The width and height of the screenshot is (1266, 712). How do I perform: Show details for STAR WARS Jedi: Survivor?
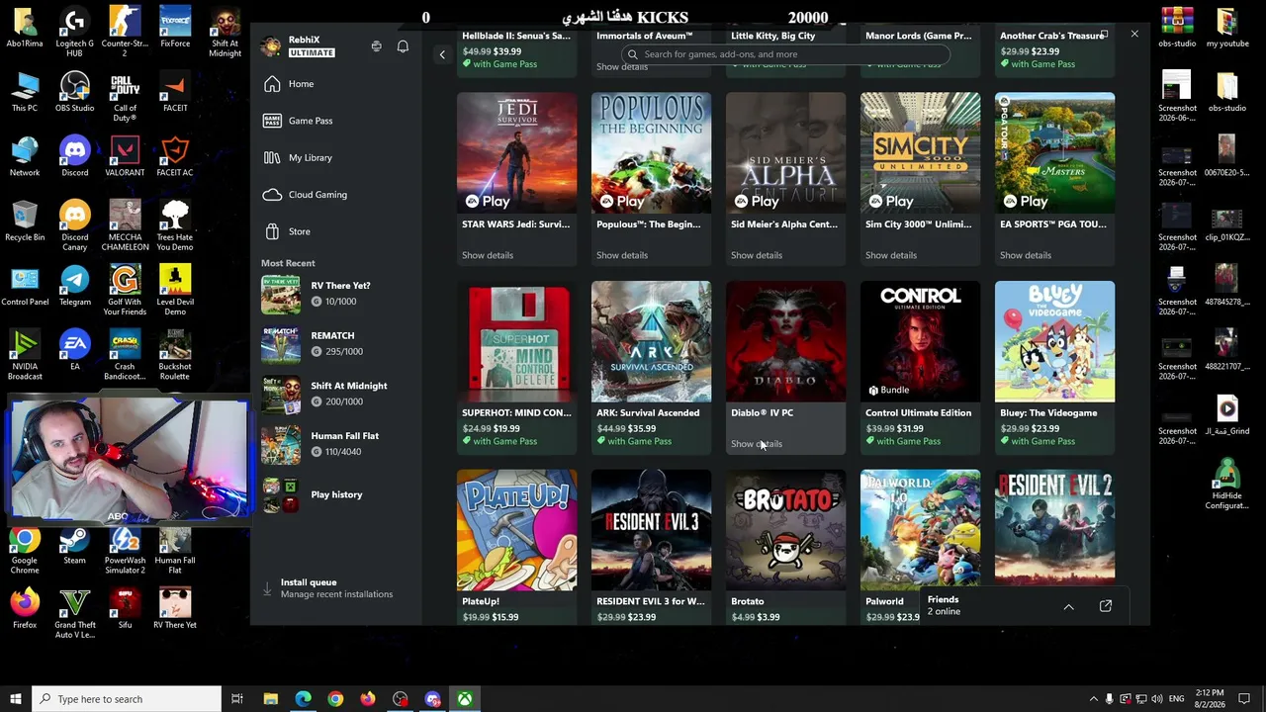pyautogui.click(x=488, y=255)
